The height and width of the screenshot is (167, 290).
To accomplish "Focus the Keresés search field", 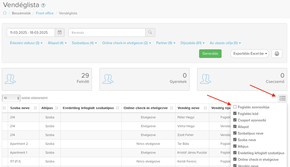I will pos(107,32).
